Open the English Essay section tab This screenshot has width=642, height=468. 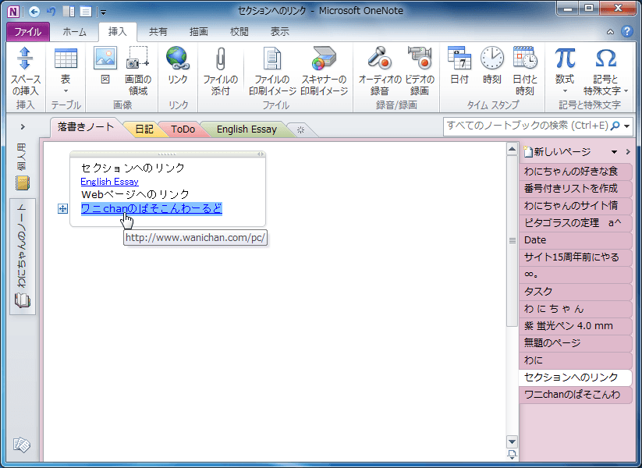[247, 129]
